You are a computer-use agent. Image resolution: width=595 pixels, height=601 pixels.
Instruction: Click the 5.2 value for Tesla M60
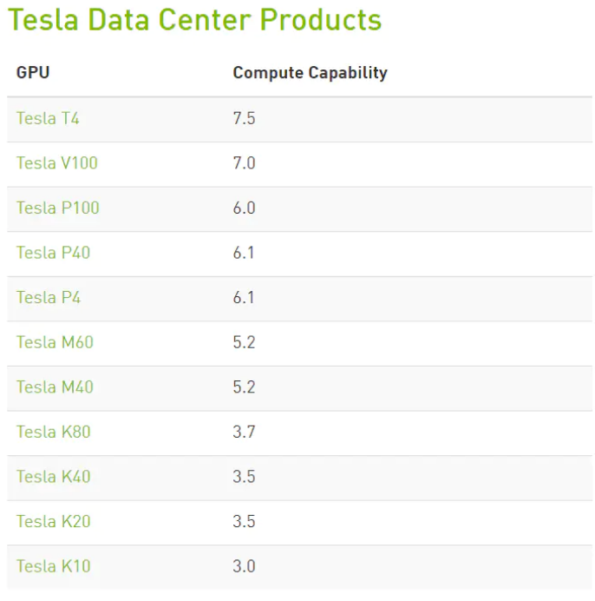[x=244, y=343]
